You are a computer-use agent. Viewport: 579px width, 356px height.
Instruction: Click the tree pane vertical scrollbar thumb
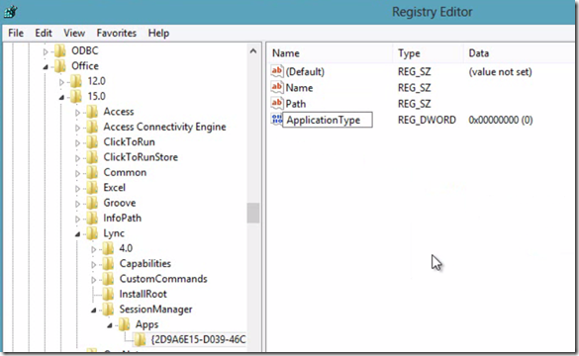point(253,213)
